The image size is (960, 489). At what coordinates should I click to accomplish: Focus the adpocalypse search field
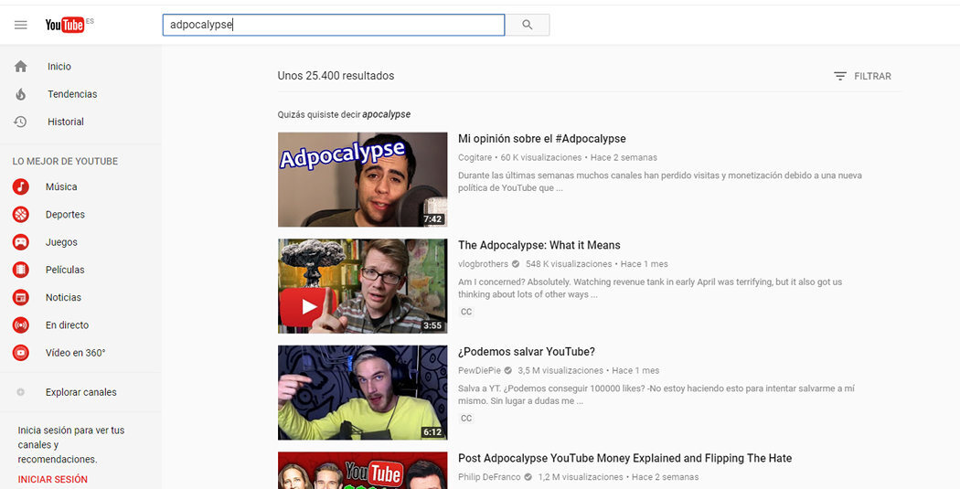[334, 25]
